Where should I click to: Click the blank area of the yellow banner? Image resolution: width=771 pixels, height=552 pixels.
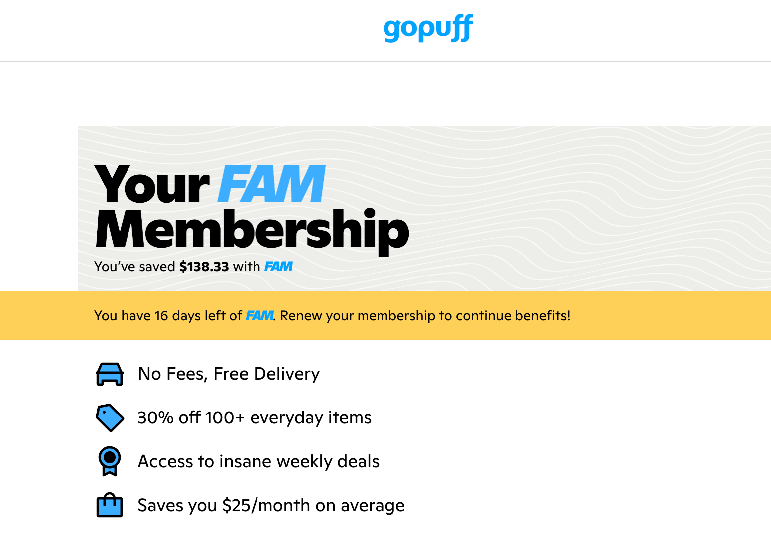pyautogui.click(x=672, y=316)
